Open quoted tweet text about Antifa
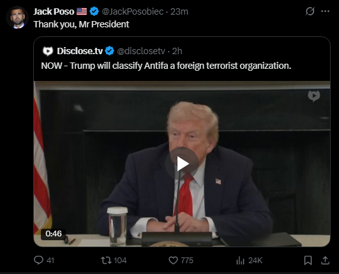Image resolution: width=339 pixels, height=274 pixels. (166, 66)
